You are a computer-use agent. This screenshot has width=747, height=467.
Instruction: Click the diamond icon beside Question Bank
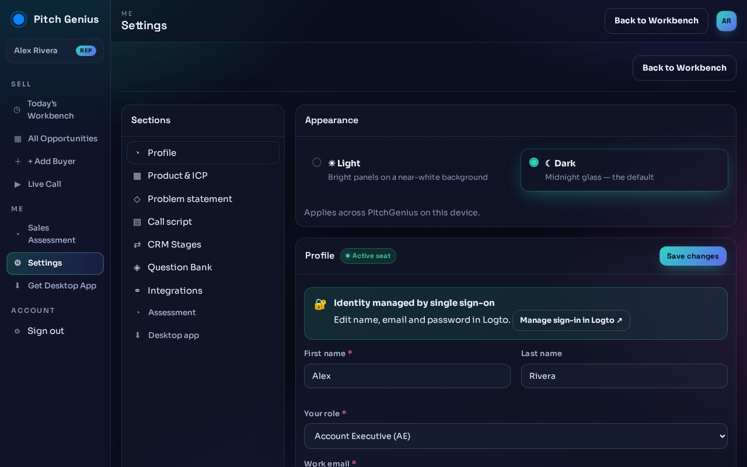pos(137,267)
